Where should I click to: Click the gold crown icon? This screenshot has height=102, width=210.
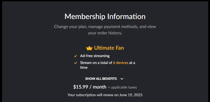[x=89, y=48]
